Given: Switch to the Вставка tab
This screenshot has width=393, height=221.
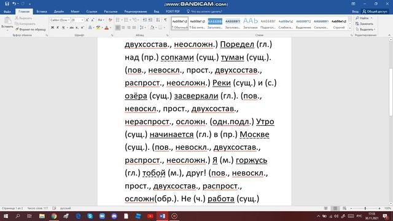Looking at the screenshot, I should tap(42, 12).
